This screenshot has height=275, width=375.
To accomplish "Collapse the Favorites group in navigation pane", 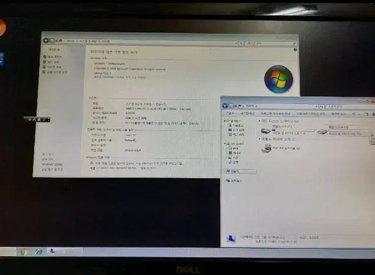I will click(225, 121).
